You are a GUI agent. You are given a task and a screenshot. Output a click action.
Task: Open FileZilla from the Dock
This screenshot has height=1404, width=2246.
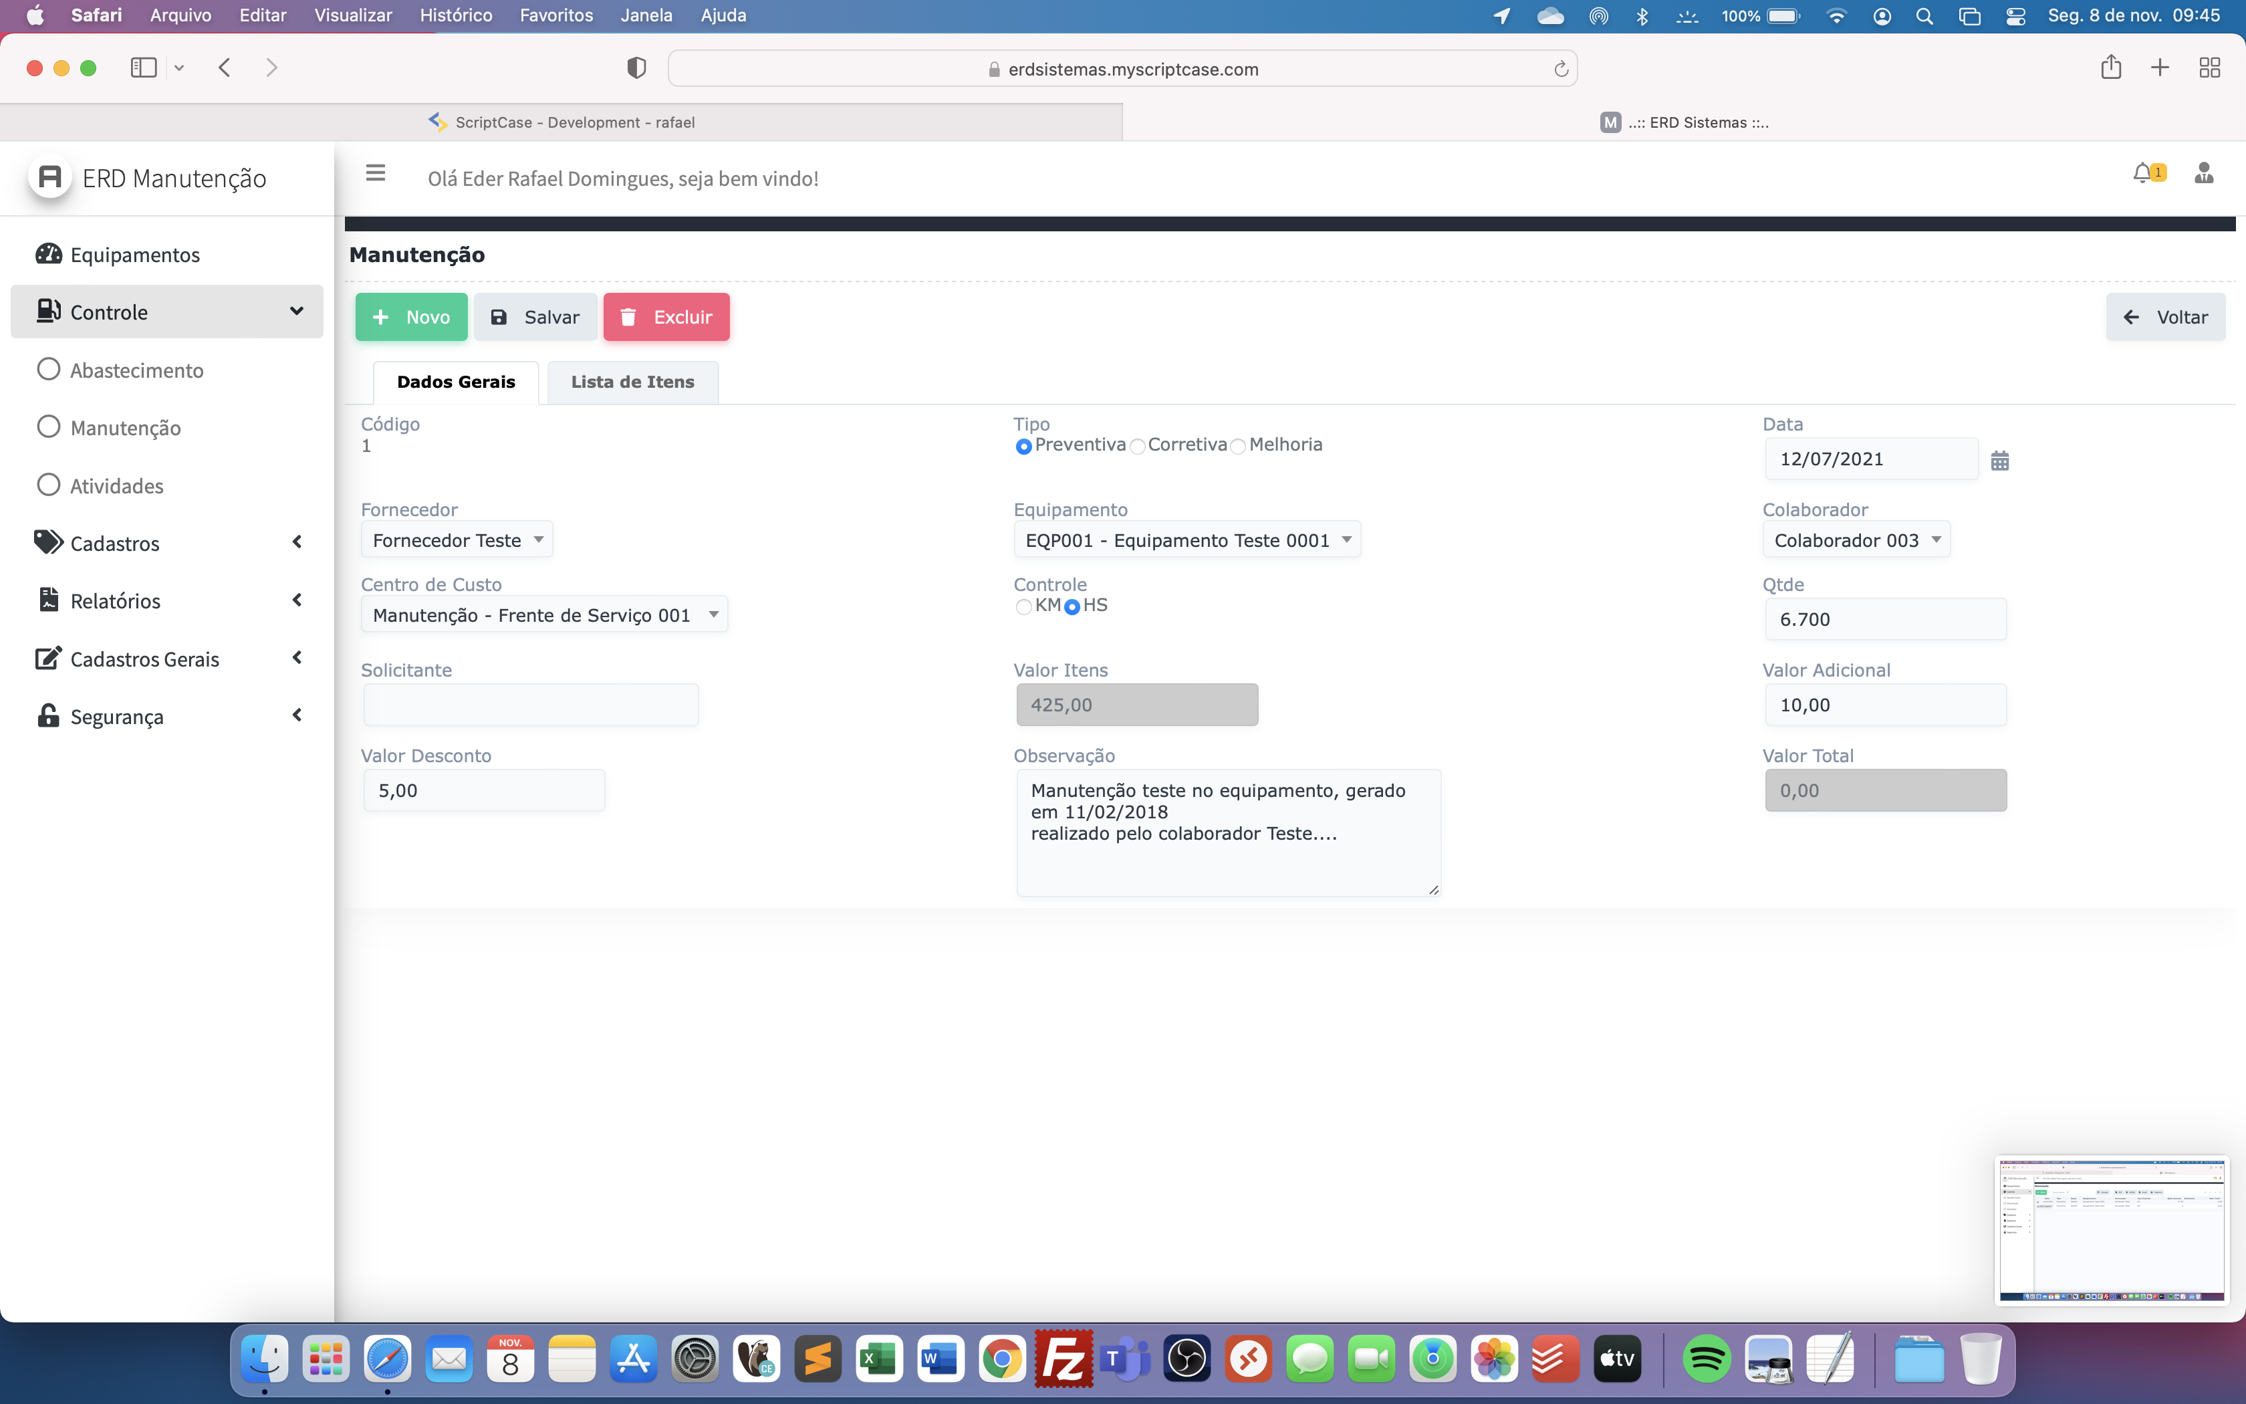point(1064,1359)
